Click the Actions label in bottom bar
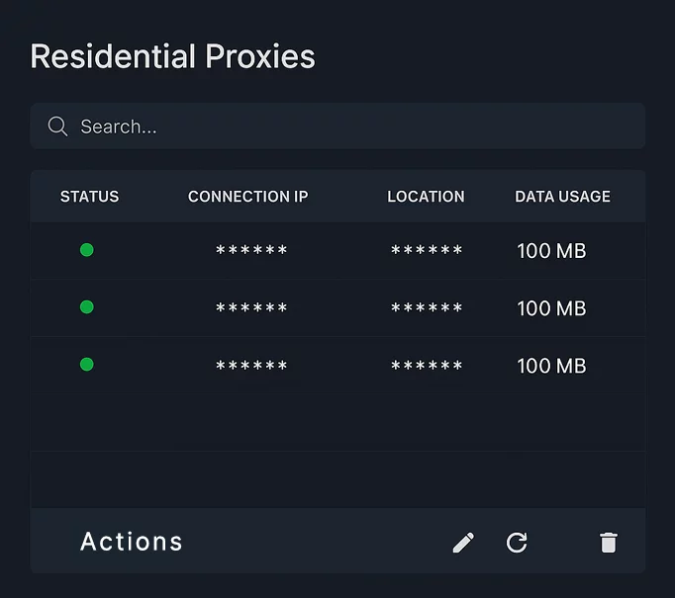The image size is (675, 598). pyautogui.click(x=132, y=542)
